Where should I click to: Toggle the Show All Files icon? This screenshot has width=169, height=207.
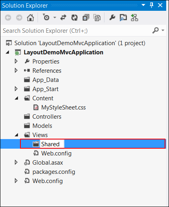tap(97, 18)
